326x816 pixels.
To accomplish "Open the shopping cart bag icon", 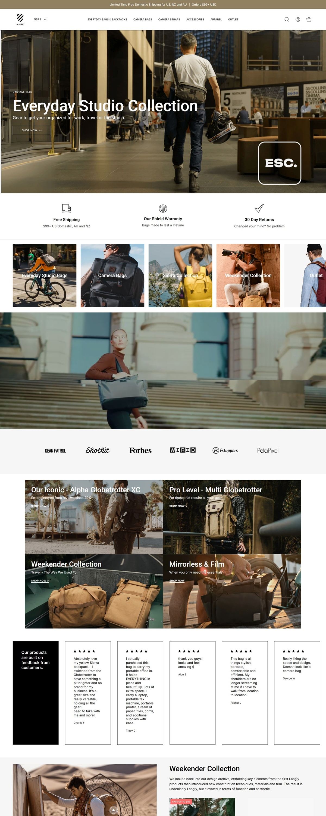I will [309, 19].
